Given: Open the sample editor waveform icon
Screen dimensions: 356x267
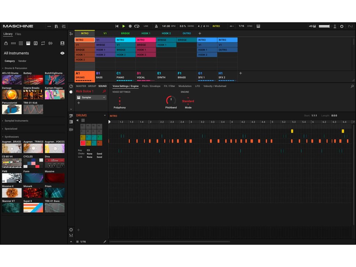Looking at the screenshot, I should (71, 130).
